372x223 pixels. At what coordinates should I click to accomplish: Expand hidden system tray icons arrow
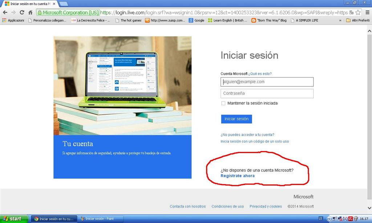329,219
